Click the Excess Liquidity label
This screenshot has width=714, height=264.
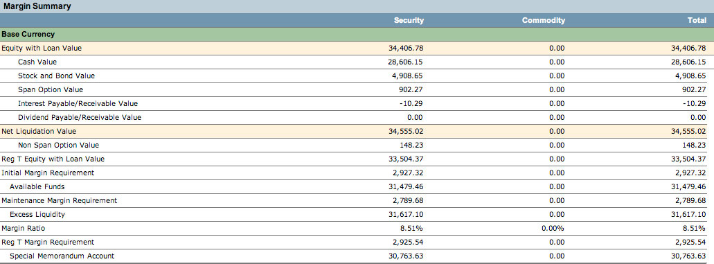pyautogui.click(x=37, y=215)
